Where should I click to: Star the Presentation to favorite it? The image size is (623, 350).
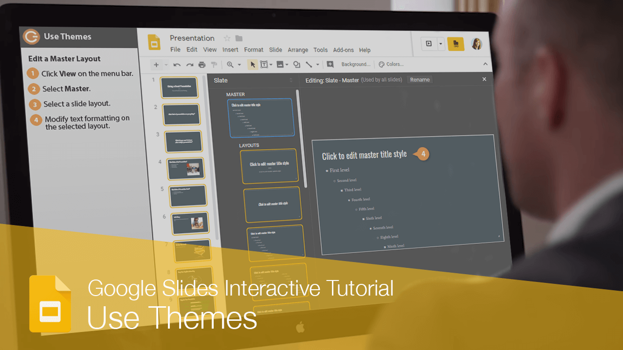point(227,37)
